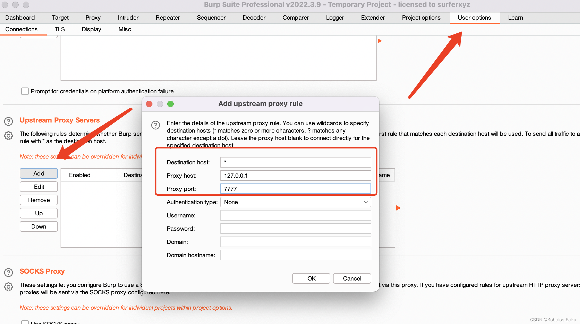Open the Sequencer tab
580x324 pixels.
(211, 18)
